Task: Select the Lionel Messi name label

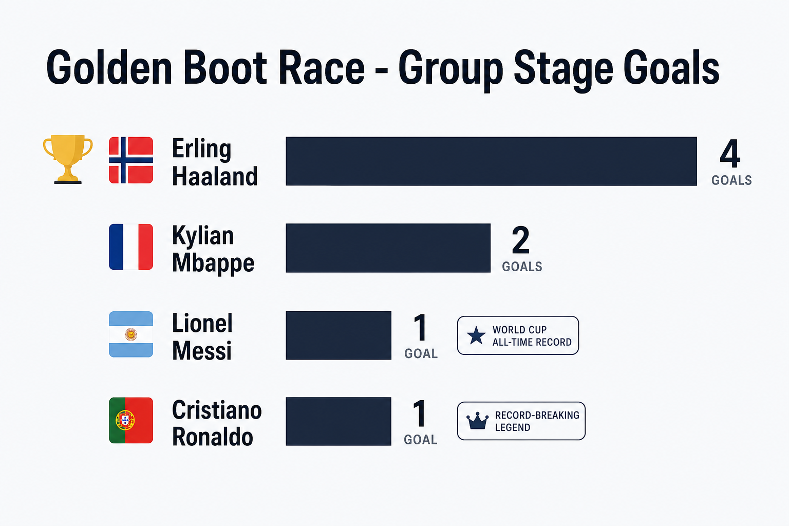Action: point(202,337)
